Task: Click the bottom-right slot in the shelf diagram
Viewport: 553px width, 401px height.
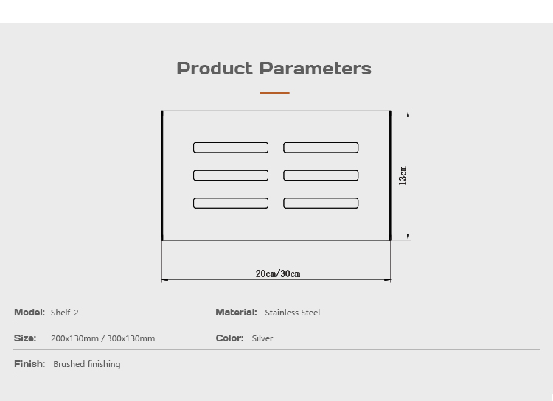Action: click(321, 203)
